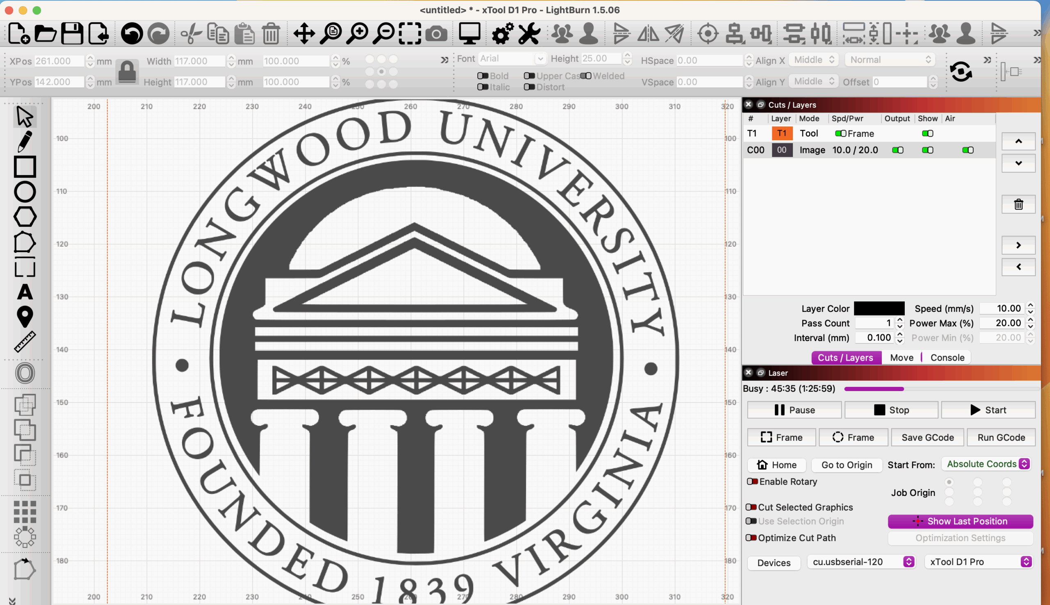The image size is (1050, 605).
Task: Select the Position Laser pin tool
Action: (25, 316)
